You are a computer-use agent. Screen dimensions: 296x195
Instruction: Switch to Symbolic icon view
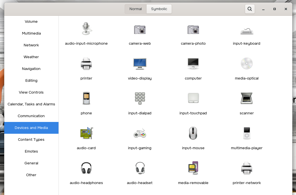(x=159, y=9)
